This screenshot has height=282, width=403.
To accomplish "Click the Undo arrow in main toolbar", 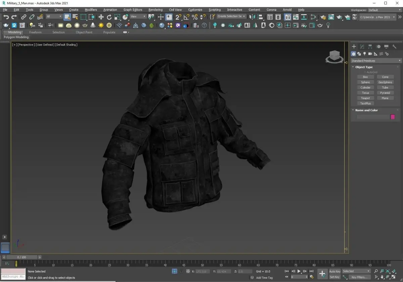I will point(6,17).
